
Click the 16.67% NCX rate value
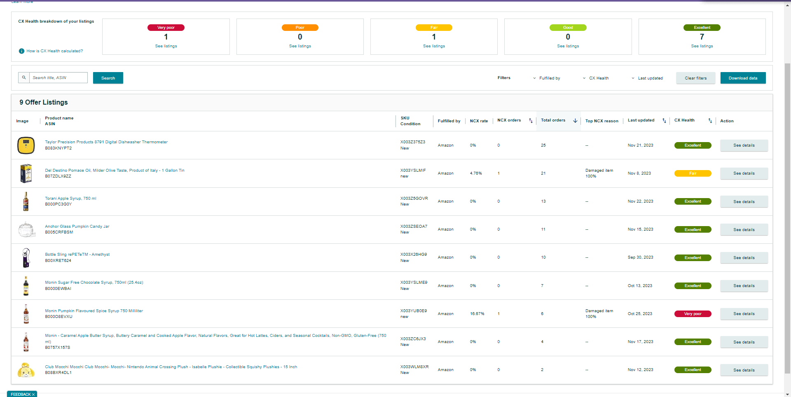(477, 314)
